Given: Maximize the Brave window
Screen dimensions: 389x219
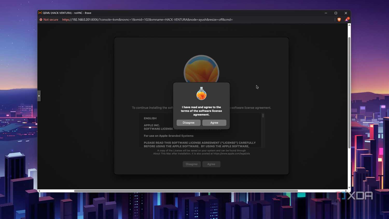Looking at the screenshot, I should pos(336,13).
